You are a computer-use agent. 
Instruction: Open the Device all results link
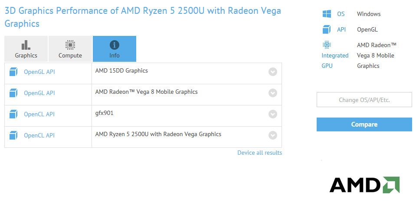coord(259,153)
